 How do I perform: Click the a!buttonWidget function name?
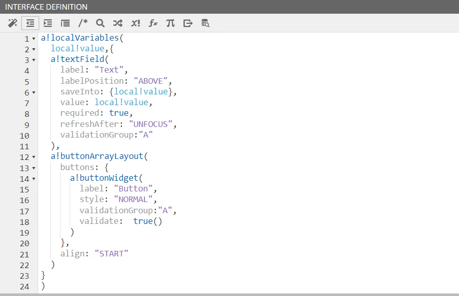click(104, 178)
